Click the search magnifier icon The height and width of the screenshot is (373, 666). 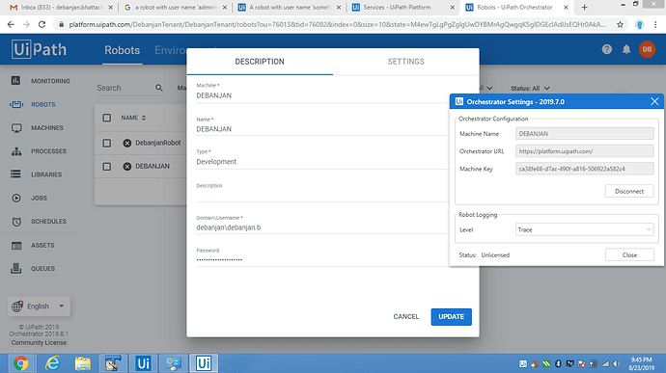[x=159, y=88]
